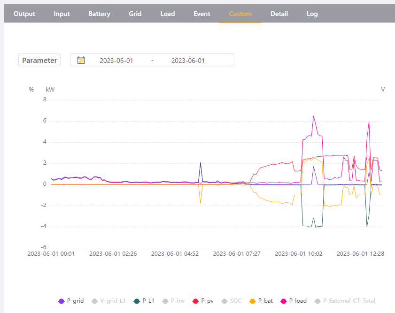Image resolution: width=395 pixels, height=313 pixels.
Task: Open the Event tab
Action: point(201,14)
